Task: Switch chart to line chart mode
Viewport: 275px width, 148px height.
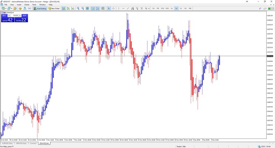Action: [73, 8]
